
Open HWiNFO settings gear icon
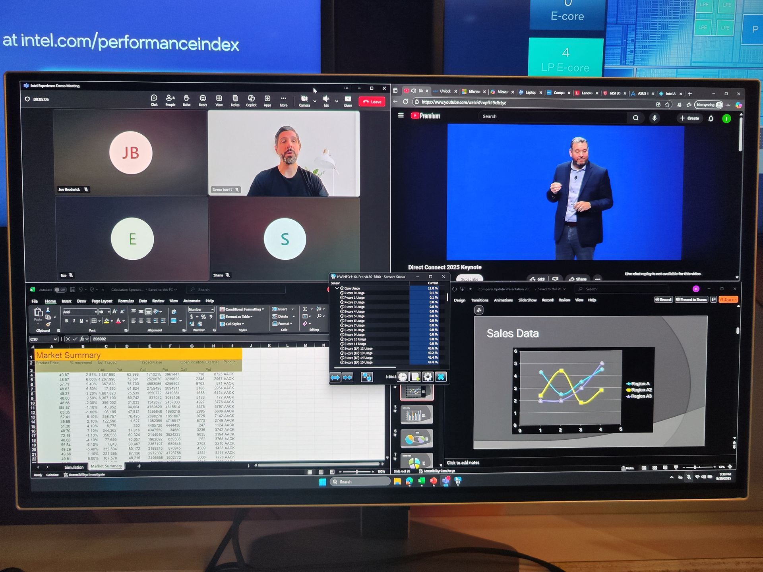click(x=428, y=377)
